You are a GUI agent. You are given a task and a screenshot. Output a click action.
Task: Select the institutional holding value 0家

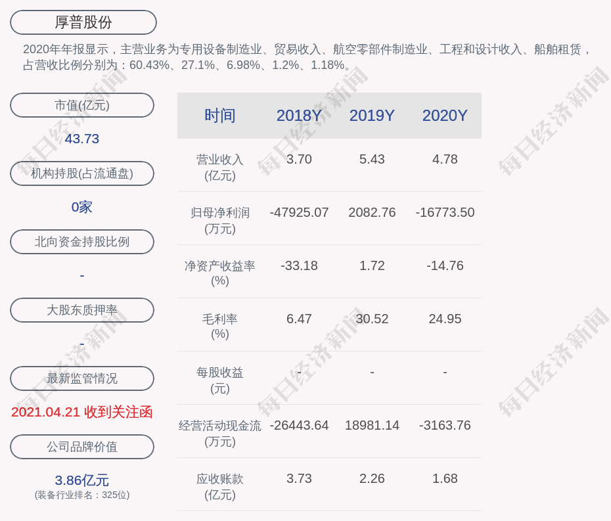click(82, 207)
